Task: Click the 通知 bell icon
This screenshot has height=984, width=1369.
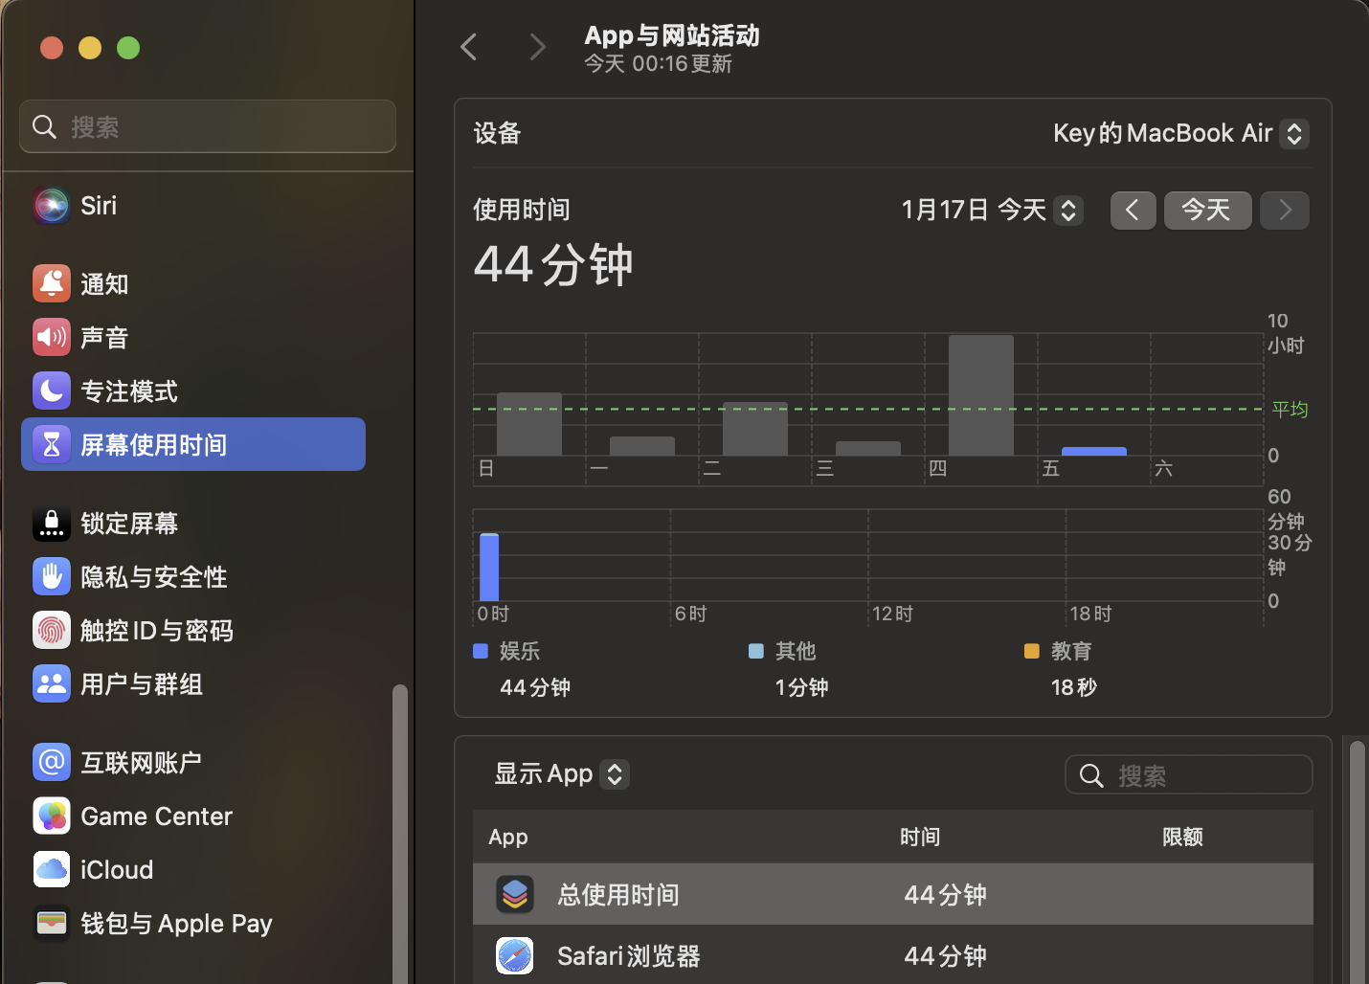Action: pyautogui.click(x=52, y=284)
